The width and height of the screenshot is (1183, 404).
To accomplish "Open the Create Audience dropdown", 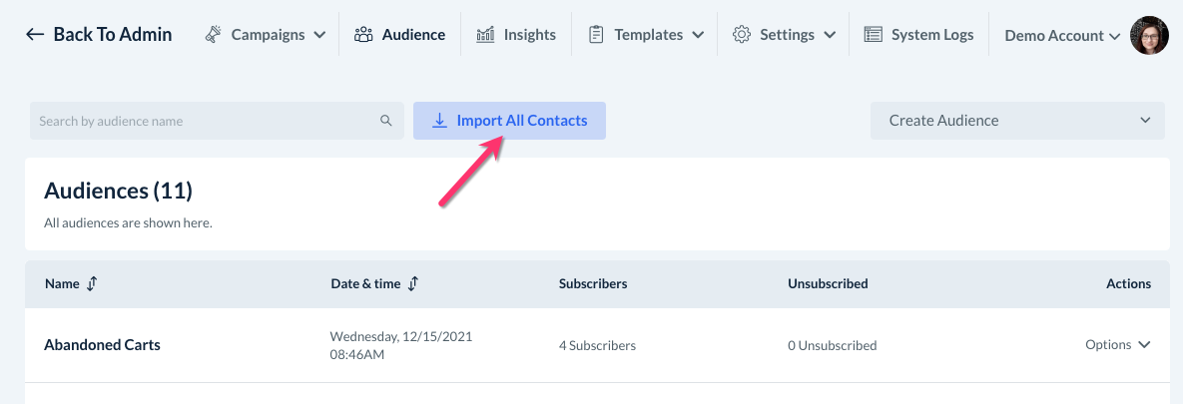I will (1017, 121).
